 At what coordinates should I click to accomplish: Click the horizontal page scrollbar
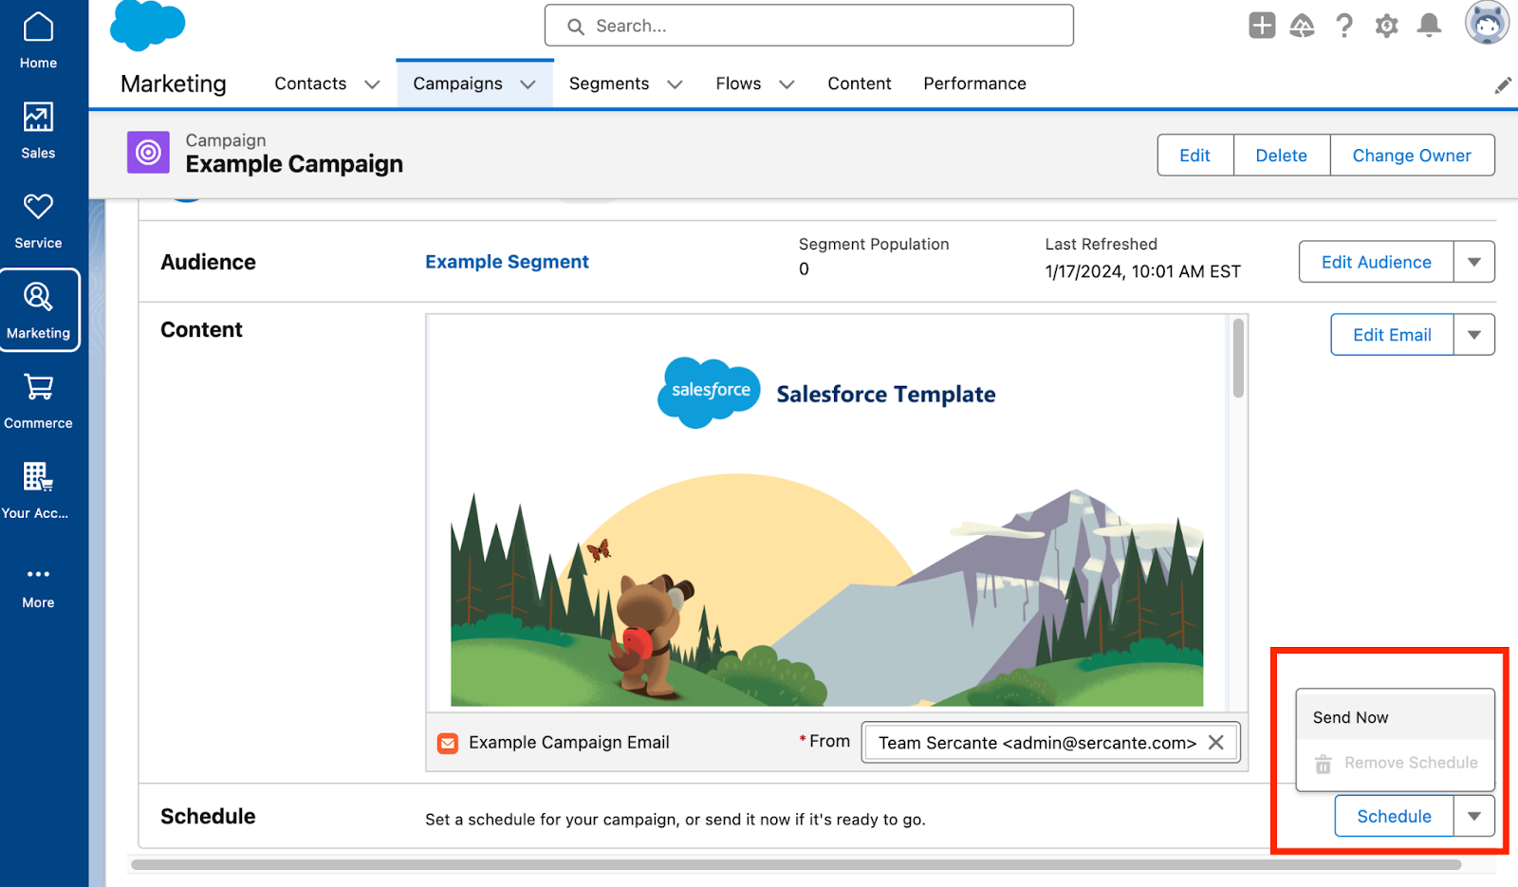(x=796, y=864)
